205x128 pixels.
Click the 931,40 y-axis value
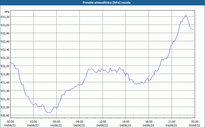[5, 91]
